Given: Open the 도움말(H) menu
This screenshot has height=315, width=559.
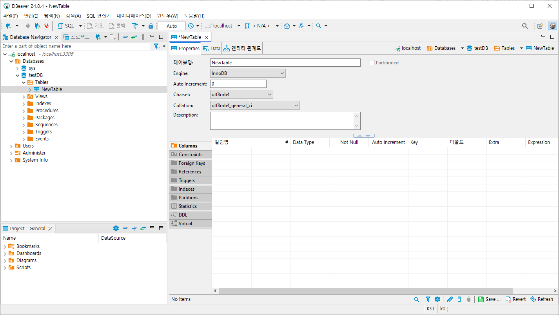Looking at the screenshot, I should (x=194, y=16).
